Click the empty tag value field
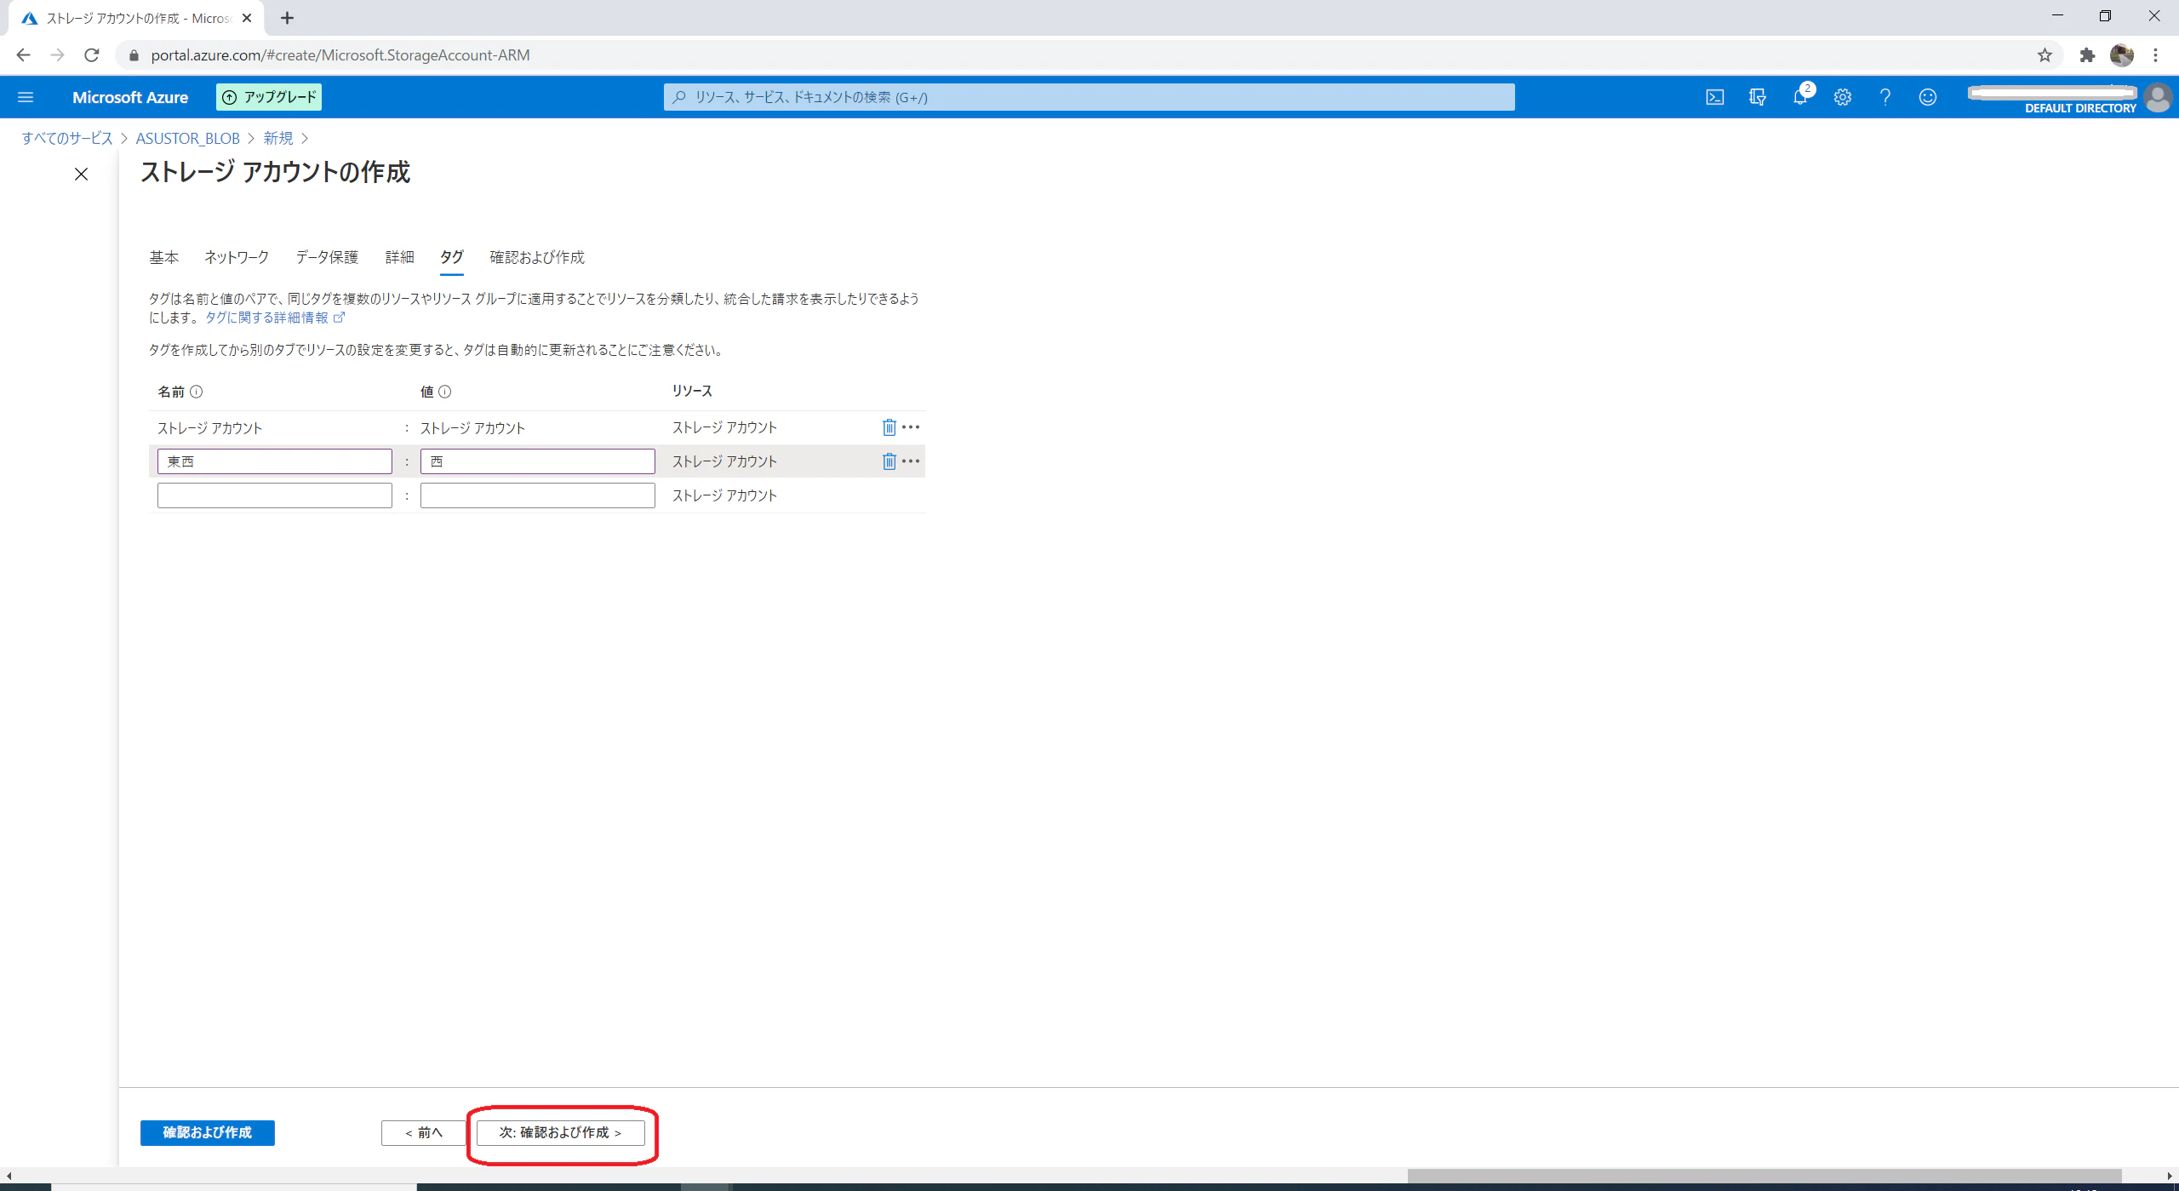Image resolution: width=2179 pixels, height=1191 pixels. [x=538, y=495]
